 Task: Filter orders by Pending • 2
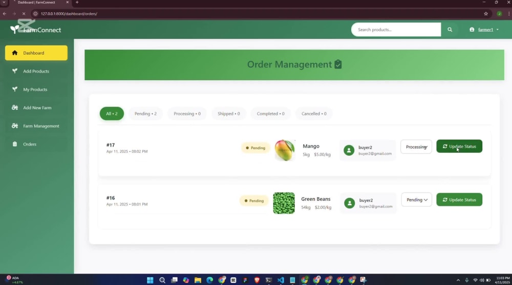(x=145, y=114)
